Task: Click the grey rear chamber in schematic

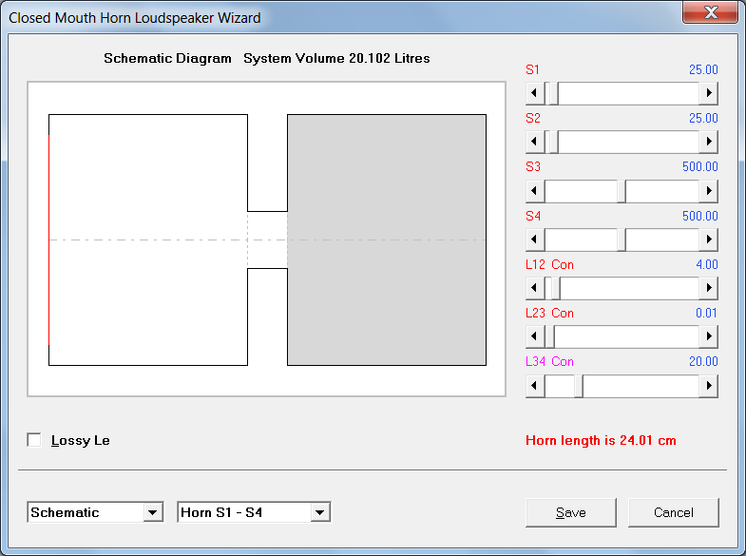Action: [387, 240]
